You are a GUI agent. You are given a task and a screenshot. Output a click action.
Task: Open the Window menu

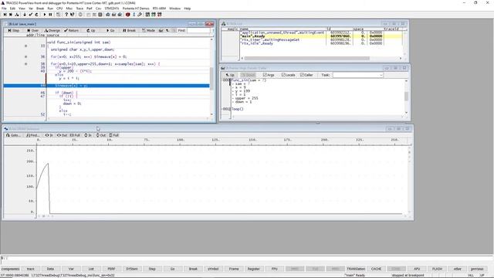click(x=175, y=8)
